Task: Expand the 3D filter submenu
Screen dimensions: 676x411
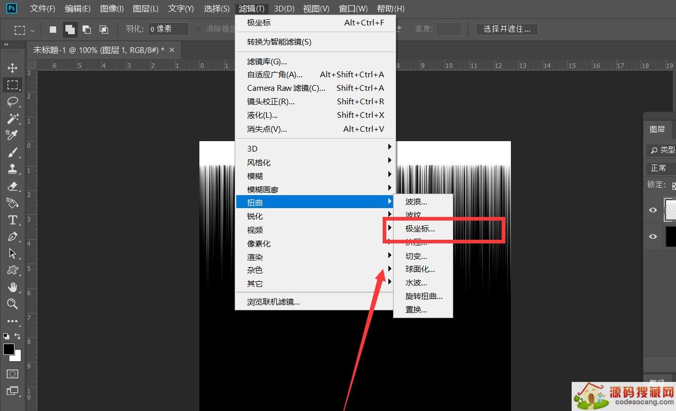Action: (315, 149)
